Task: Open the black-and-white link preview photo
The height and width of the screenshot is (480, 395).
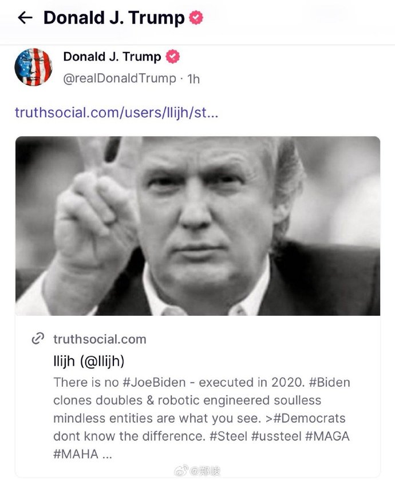Action: coord(197,226)
